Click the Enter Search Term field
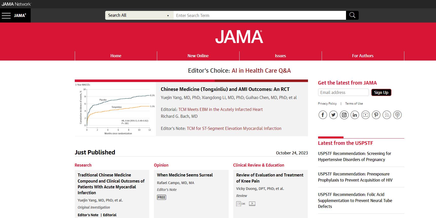 point(260,15)
